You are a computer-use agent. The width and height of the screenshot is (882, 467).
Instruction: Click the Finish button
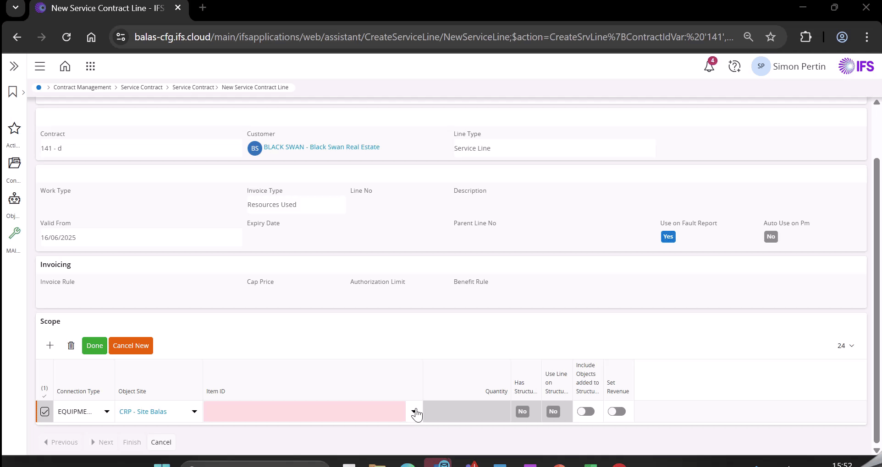(132, 442)
